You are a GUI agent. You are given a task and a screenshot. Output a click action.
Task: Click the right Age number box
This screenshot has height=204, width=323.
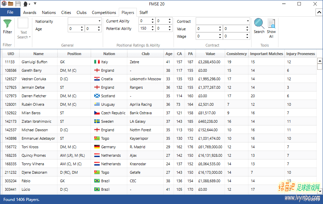(x=93, y=29)
